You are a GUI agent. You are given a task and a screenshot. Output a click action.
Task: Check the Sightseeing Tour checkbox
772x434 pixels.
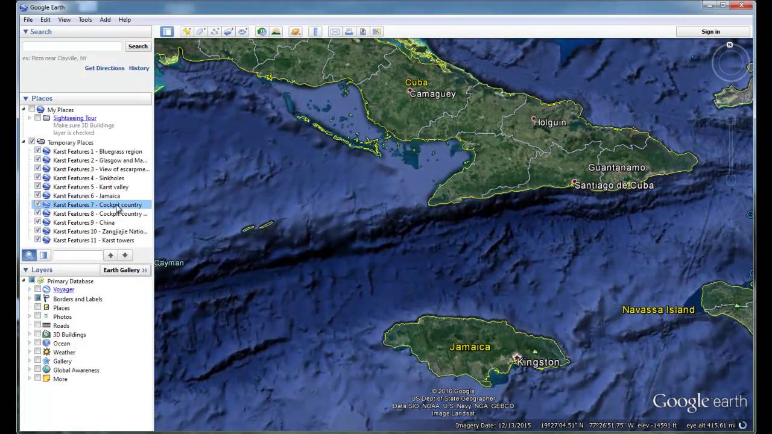point(37,118)
